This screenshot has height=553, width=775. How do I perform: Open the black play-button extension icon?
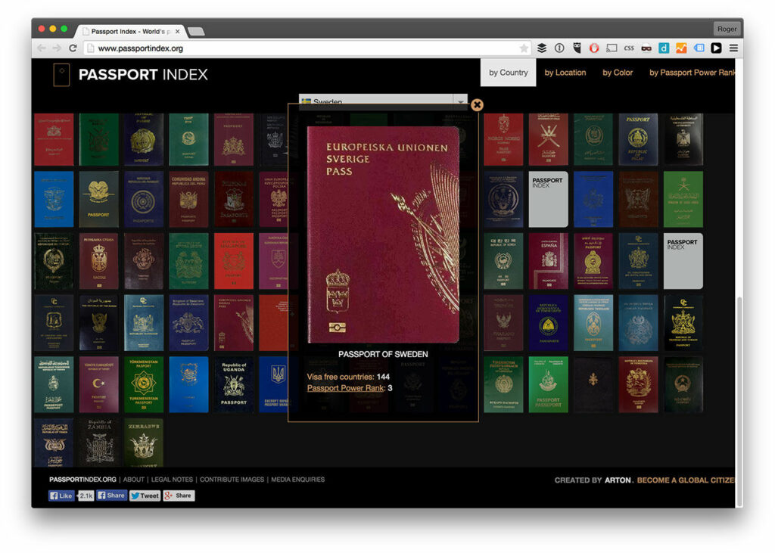click(716, 48)
